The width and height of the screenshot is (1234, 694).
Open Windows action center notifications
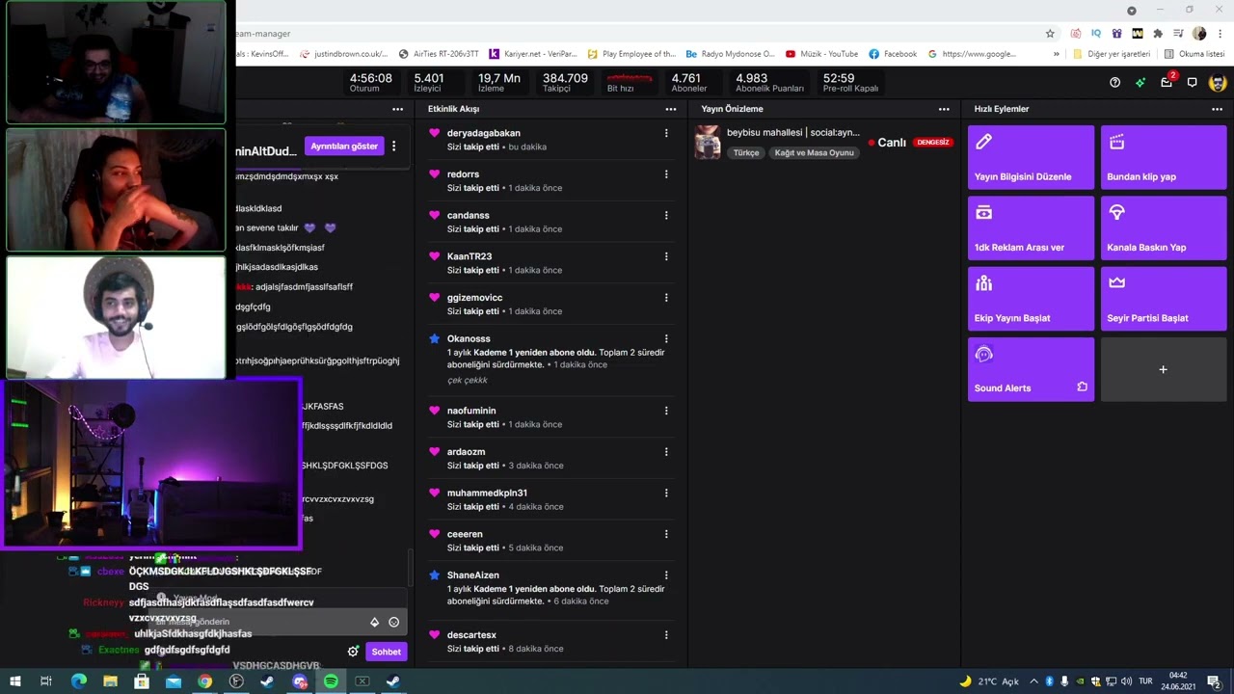point(1213,681)
